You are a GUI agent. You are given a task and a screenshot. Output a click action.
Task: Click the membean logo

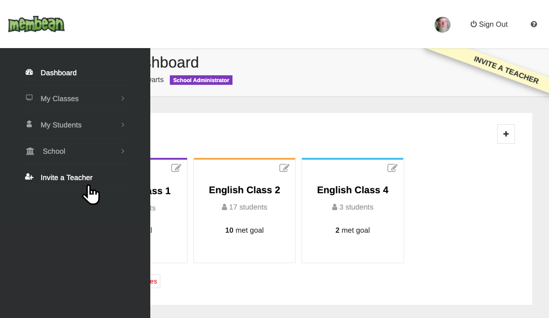[x=36, y=24]
